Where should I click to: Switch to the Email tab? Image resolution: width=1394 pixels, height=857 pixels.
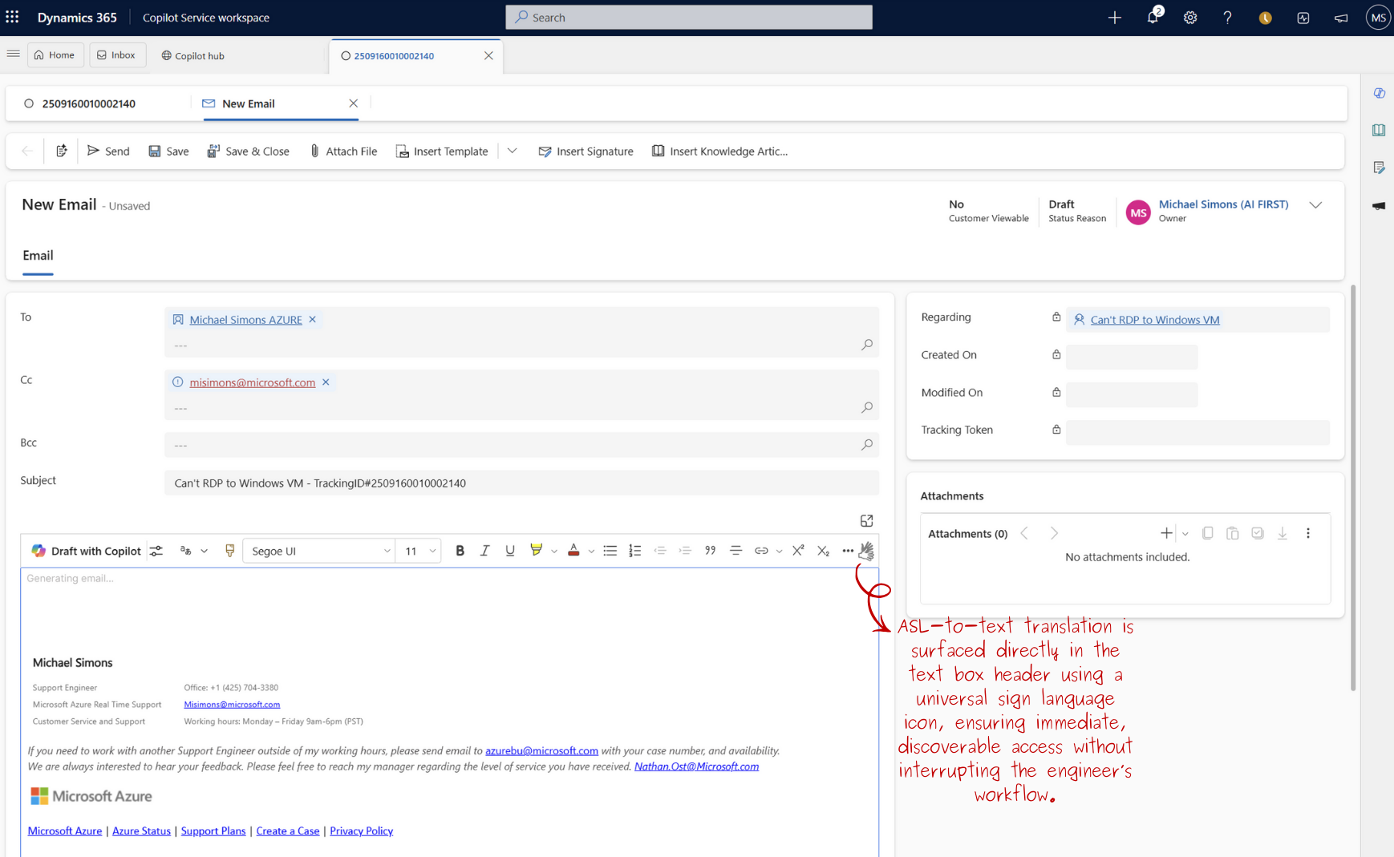38,255
